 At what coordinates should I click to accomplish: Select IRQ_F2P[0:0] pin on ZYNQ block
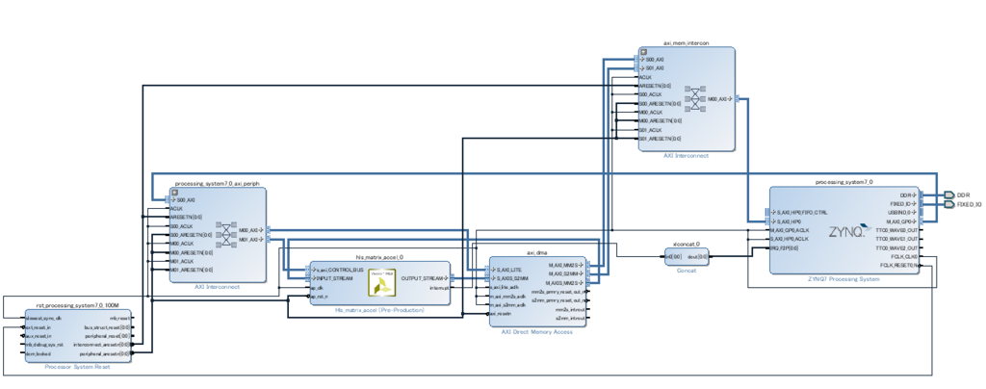tap(783, 247)
